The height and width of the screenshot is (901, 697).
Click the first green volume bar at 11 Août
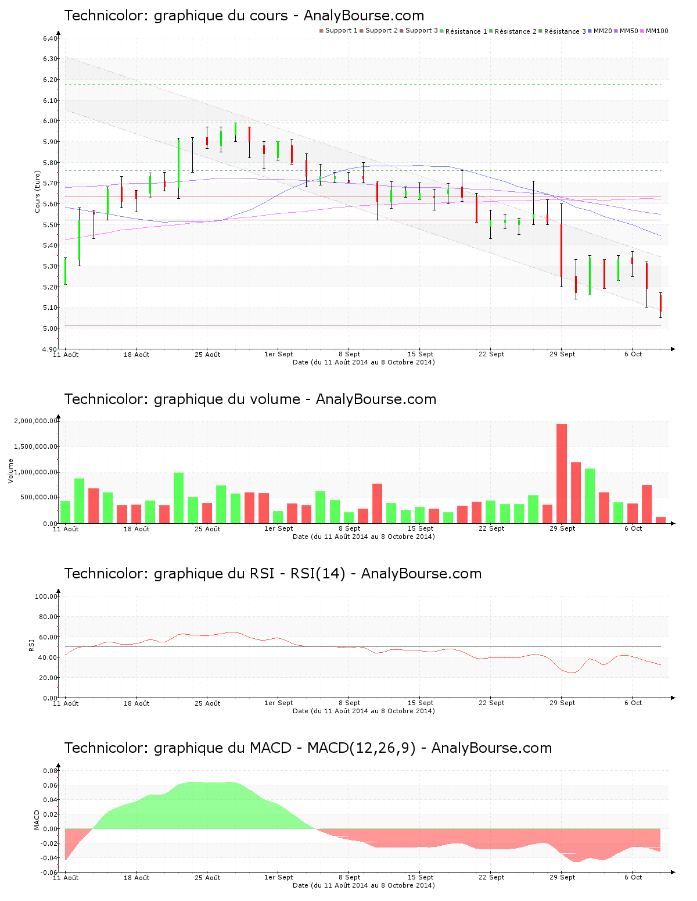[65, 512]
